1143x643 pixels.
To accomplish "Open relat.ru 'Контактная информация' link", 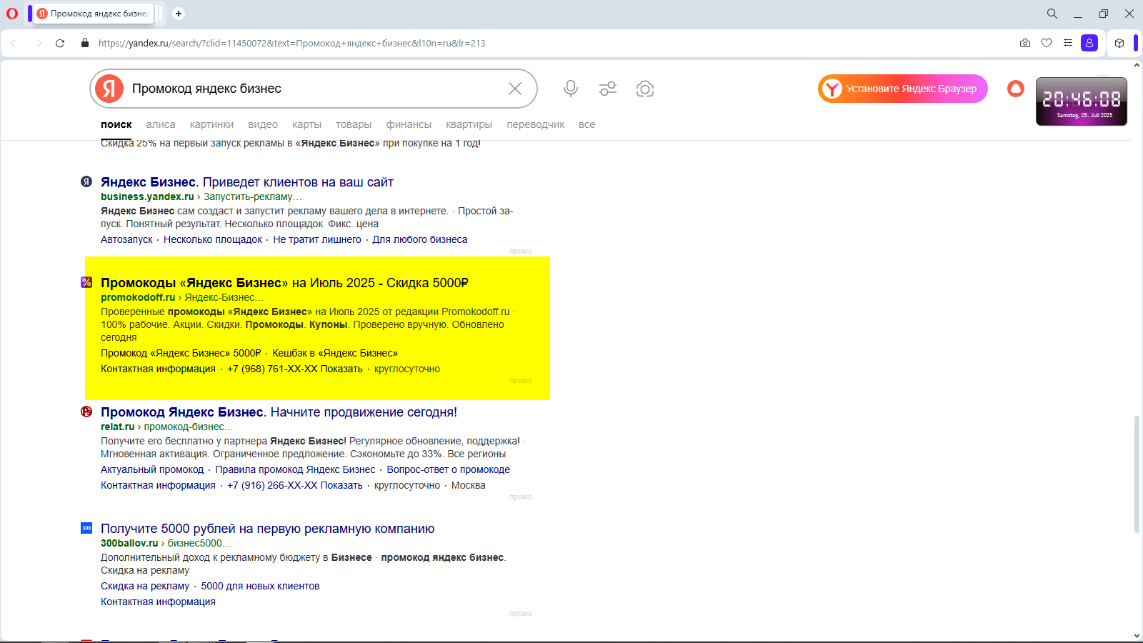I will [158, 485].
